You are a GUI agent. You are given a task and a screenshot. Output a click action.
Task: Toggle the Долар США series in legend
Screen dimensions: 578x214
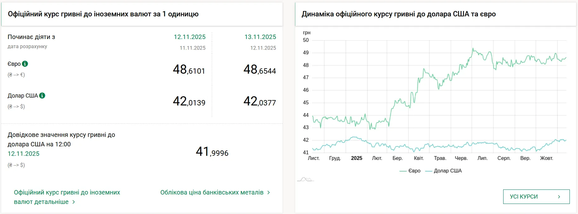pyautogui.click(x=444, y=171)
